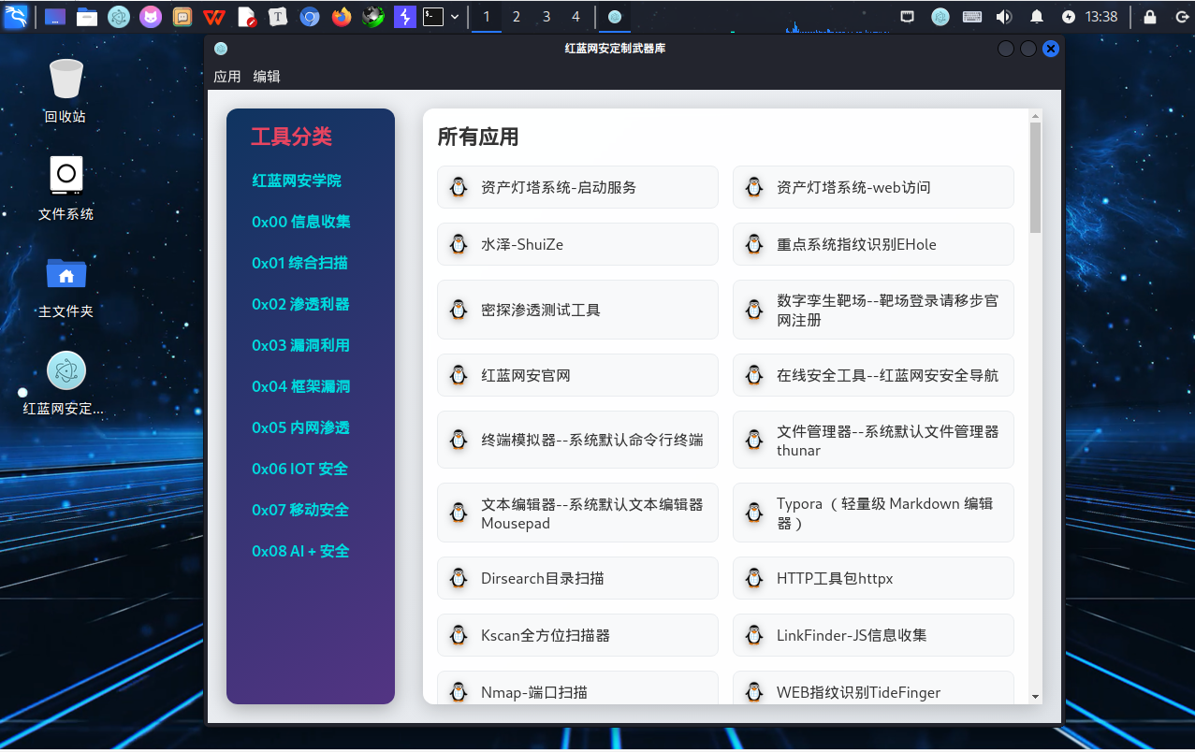The height and width of the screenshot is (752, 1195).
Task: Switch to the 0x01 综合扫描 category
Action: pyautogui.click(x=299, y=263)
